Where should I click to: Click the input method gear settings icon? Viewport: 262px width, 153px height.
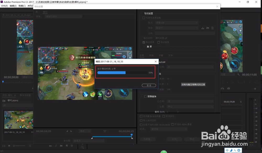point(239,150)
